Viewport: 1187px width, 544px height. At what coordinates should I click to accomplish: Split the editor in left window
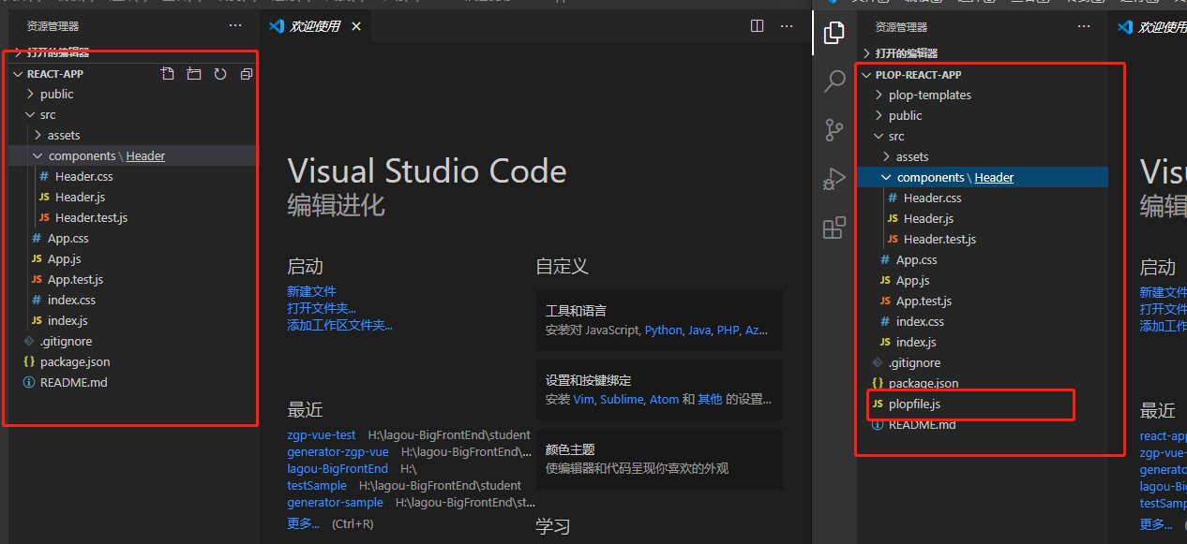point(758,26)
